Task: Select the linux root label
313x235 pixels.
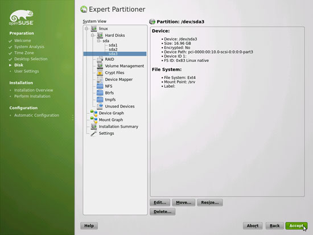Action: [103, 28]
